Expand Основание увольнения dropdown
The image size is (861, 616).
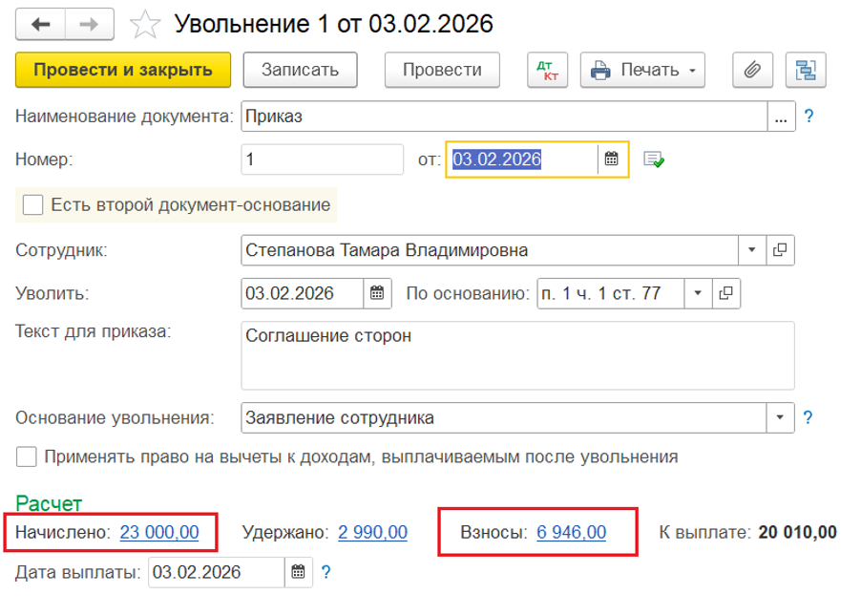781,417
